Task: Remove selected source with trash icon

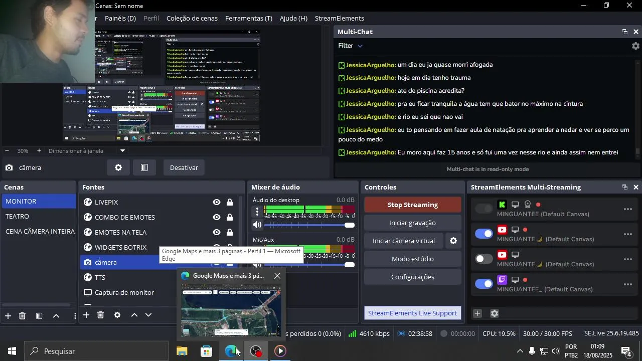Action: tap(101, 315)
